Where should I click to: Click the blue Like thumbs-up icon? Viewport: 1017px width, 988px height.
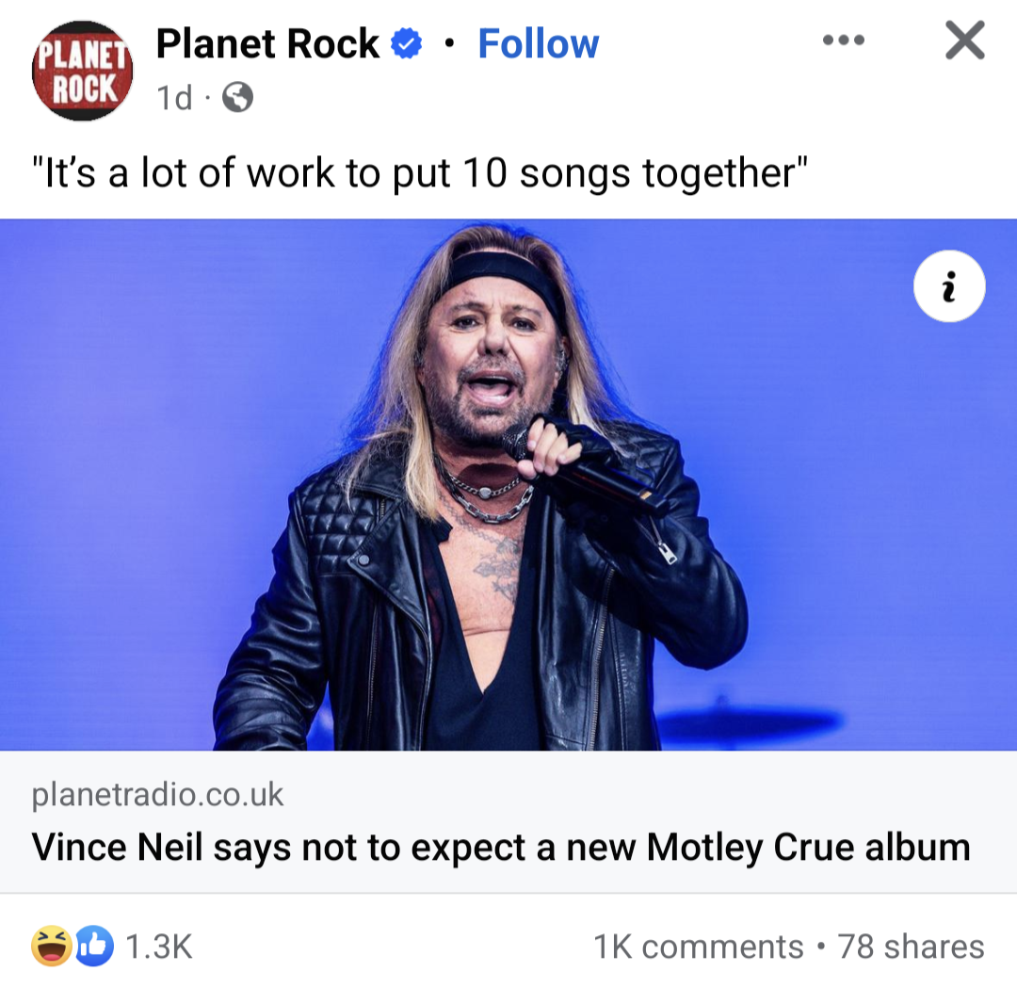[93, 946]
